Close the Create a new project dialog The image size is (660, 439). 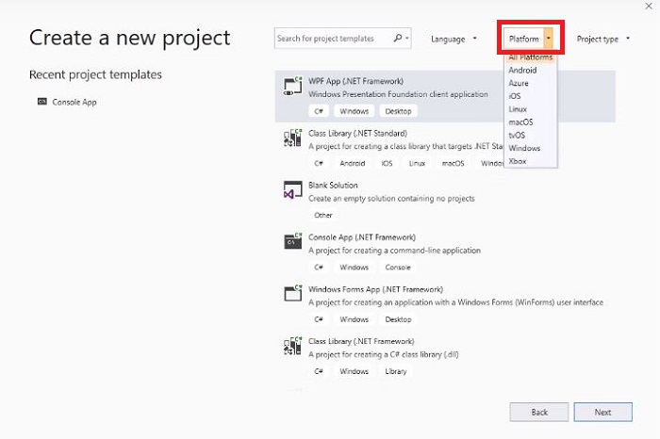649,6
